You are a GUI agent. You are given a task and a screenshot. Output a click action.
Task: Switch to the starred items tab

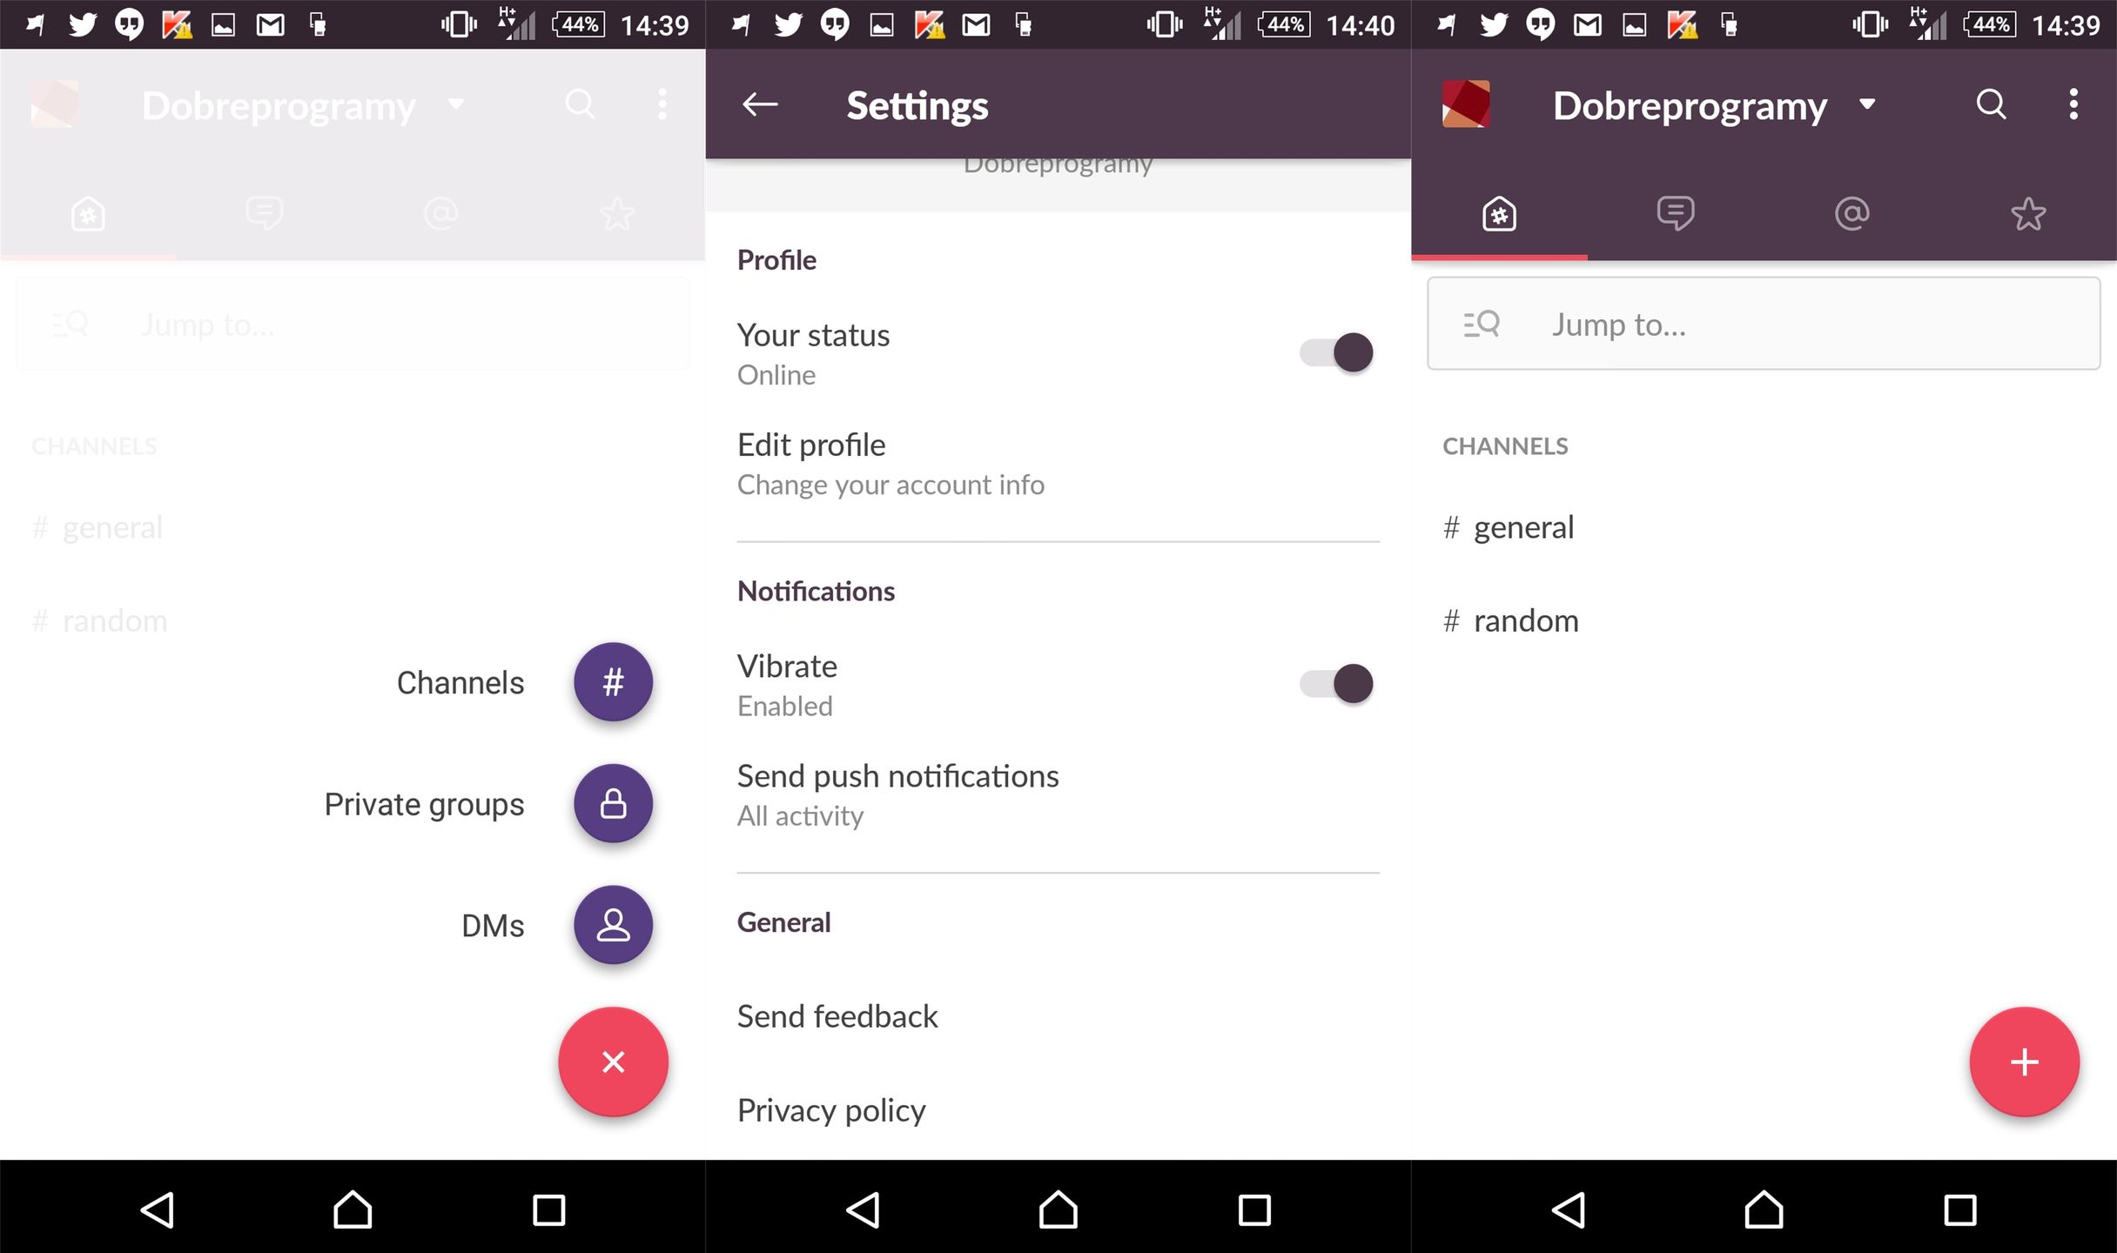pyautogui.click(x=2028, y=213)
